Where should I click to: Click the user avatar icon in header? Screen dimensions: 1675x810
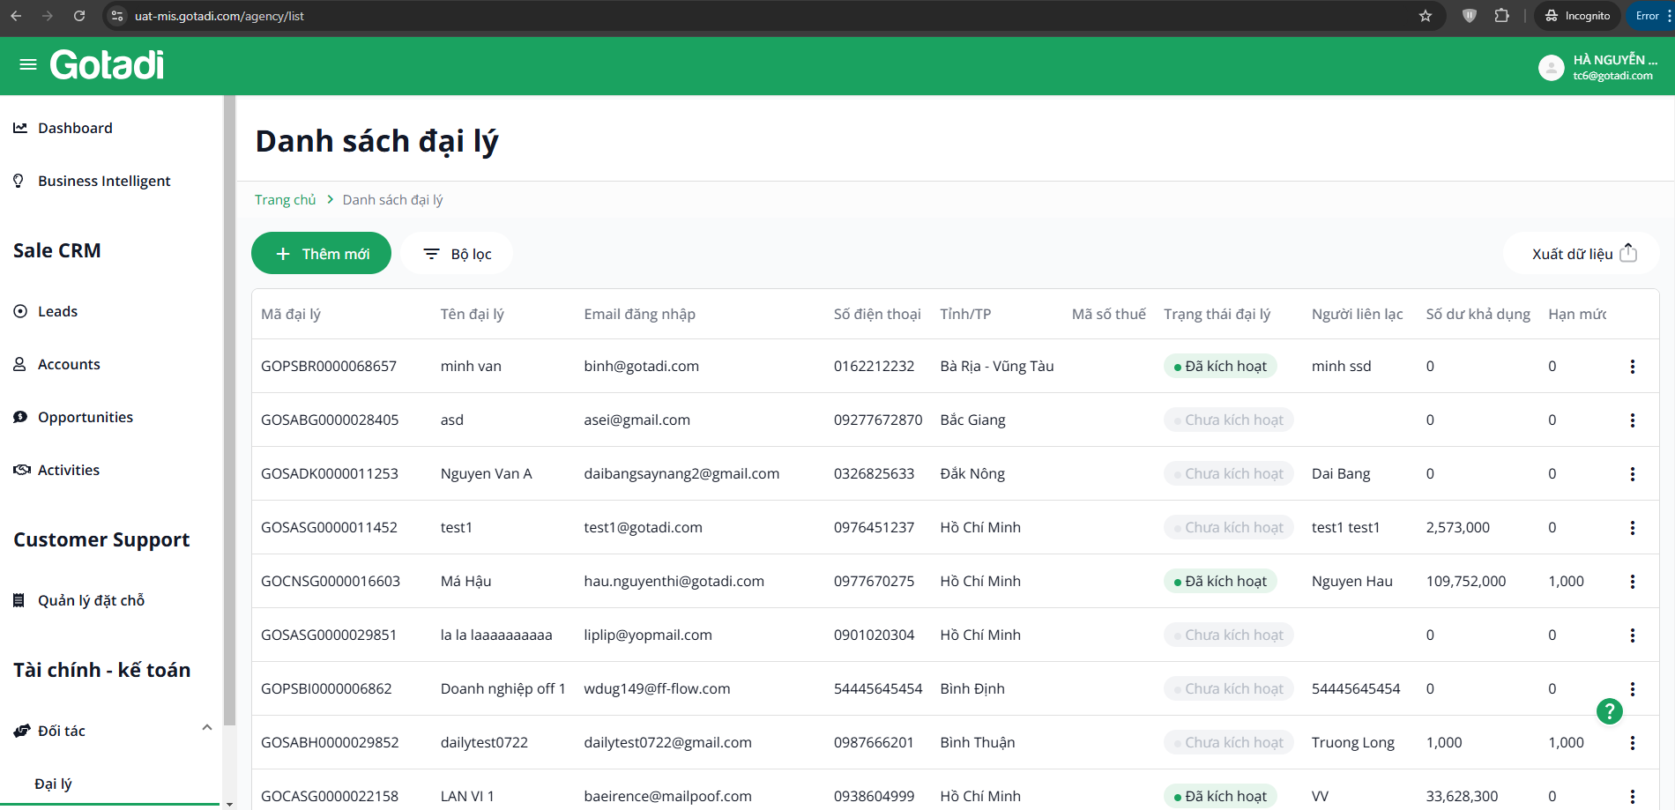tap(1551, 67)
